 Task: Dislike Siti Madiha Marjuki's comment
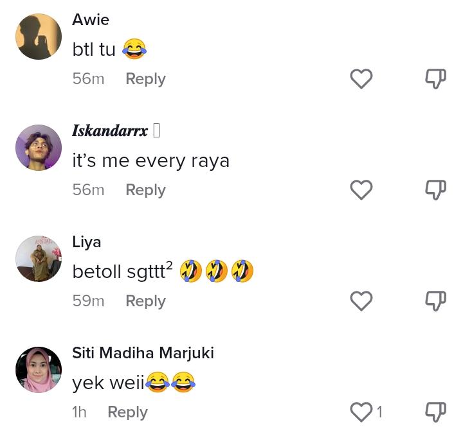coord(435,412)
